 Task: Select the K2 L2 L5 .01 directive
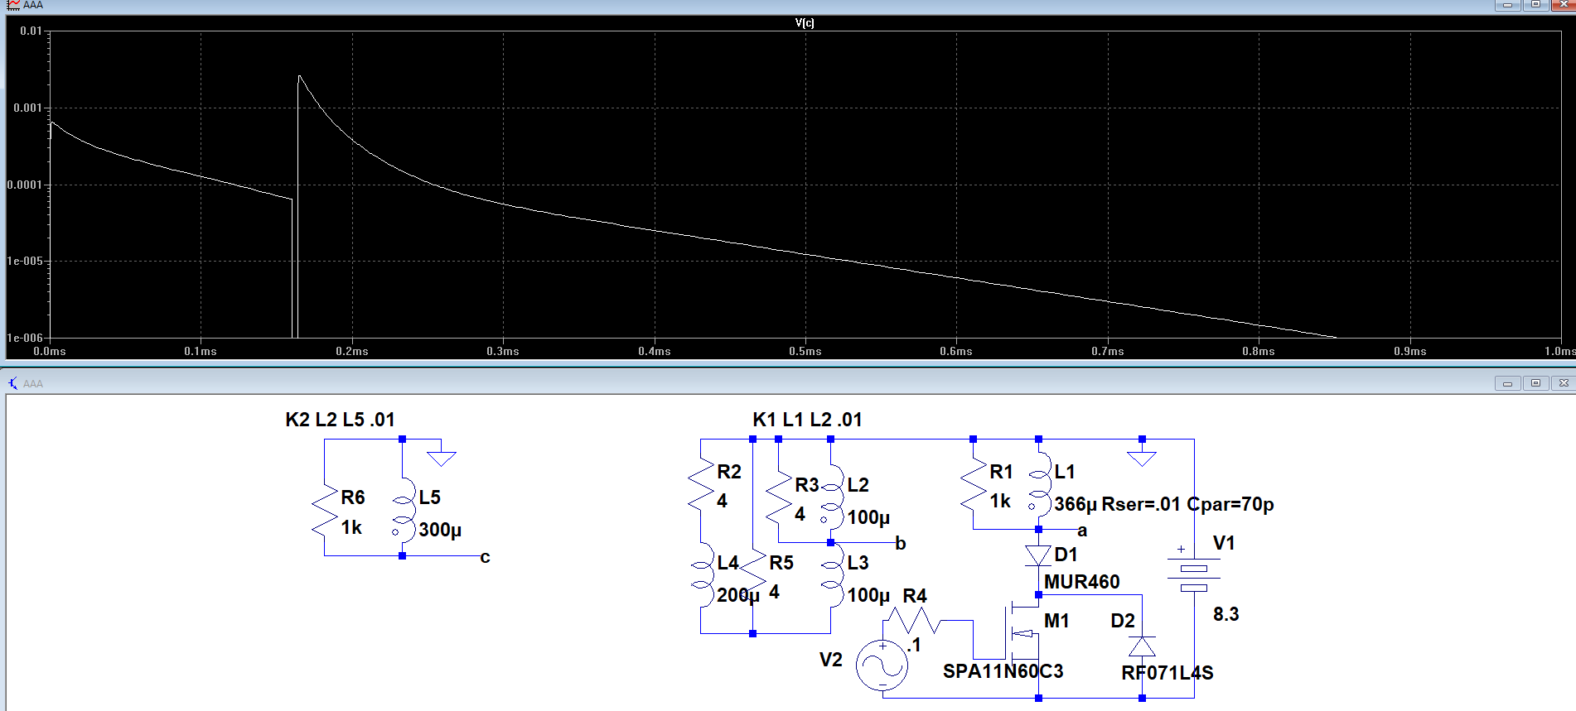point(340,420)
